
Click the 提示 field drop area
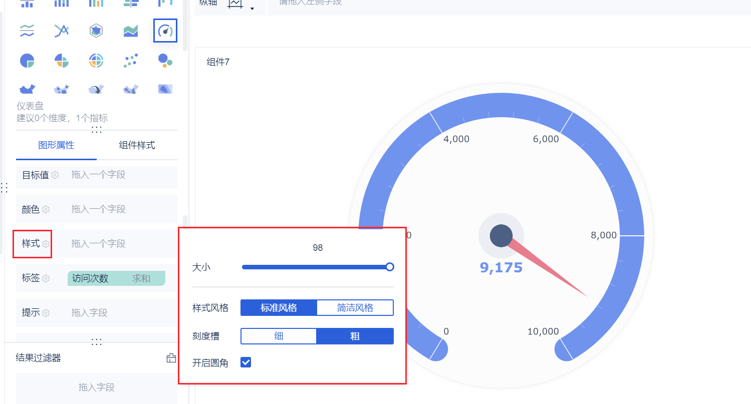tap(122, 313)
